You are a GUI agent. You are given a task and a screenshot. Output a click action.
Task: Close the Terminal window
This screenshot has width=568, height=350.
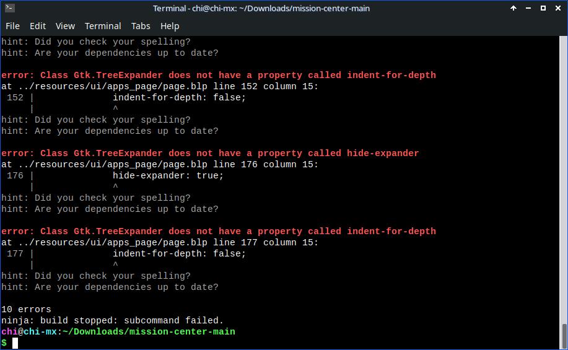click(558, 9)
